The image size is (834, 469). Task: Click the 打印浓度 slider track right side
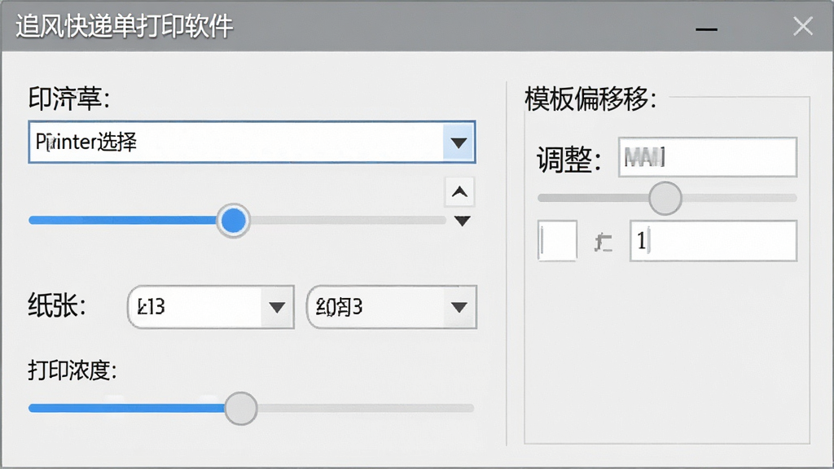(366, 408)
